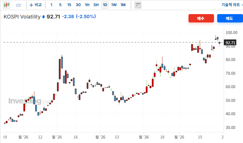This screenshot has width=243, height=143.
Task: Click the current price tag 92.71 on axis
Action: tap(230, 43)
